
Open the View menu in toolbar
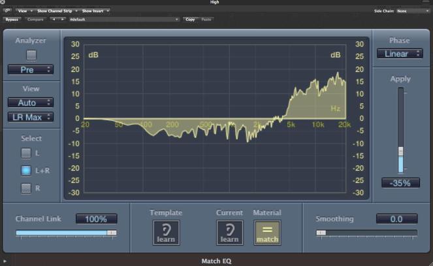(24, 11)
